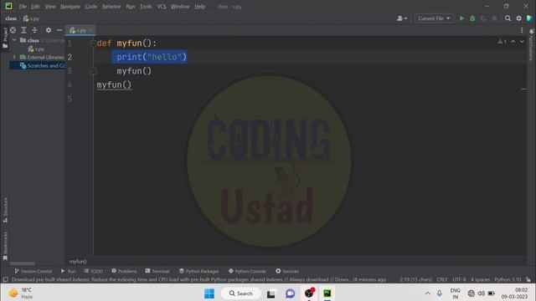Open the Navigate menu
The width and height of the screenshot is (536, 301).
pos(70,7)
